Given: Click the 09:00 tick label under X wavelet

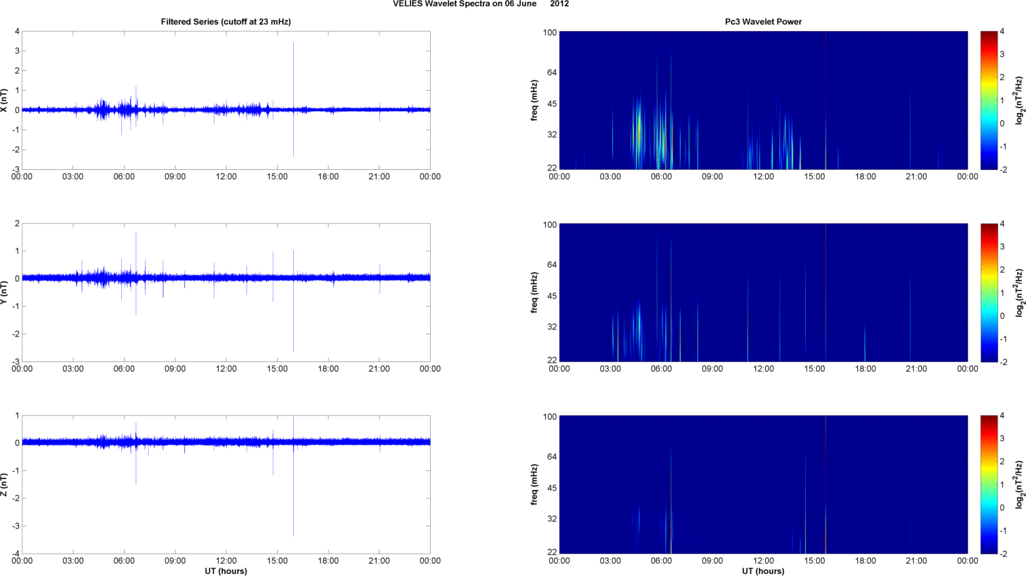Looking at the screenshot, I should 712,177.
